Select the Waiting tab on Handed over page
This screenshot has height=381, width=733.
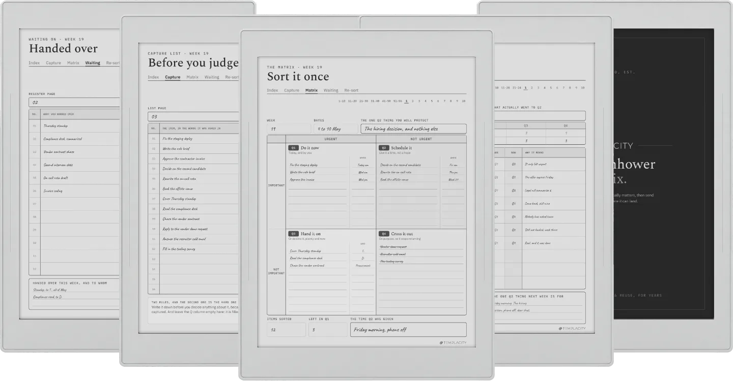pyautogui.click(x=93, y=63)
